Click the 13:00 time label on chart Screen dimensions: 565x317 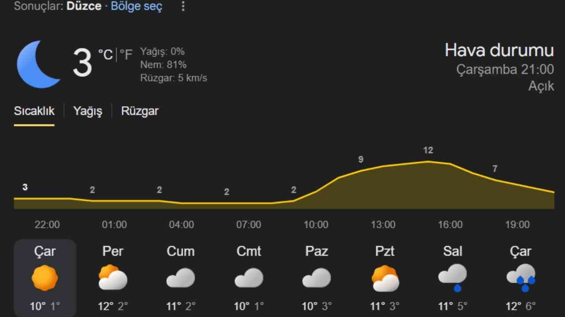point(383,225)
